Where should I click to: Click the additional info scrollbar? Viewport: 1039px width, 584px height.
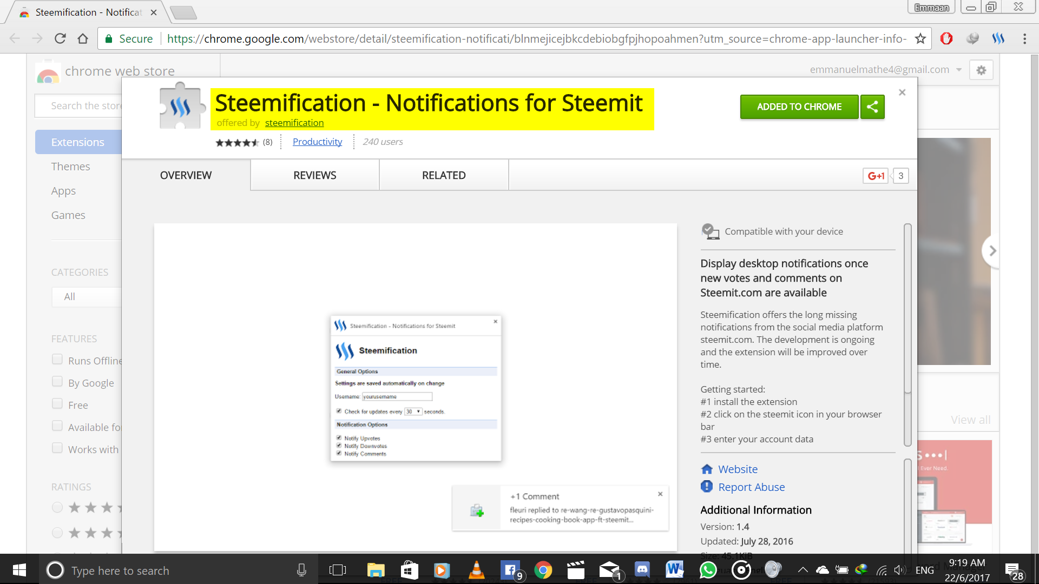point(908,506)
